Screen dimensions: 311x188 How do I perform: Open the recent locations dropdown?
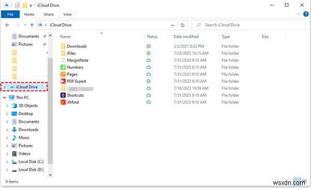pos(25,25)
